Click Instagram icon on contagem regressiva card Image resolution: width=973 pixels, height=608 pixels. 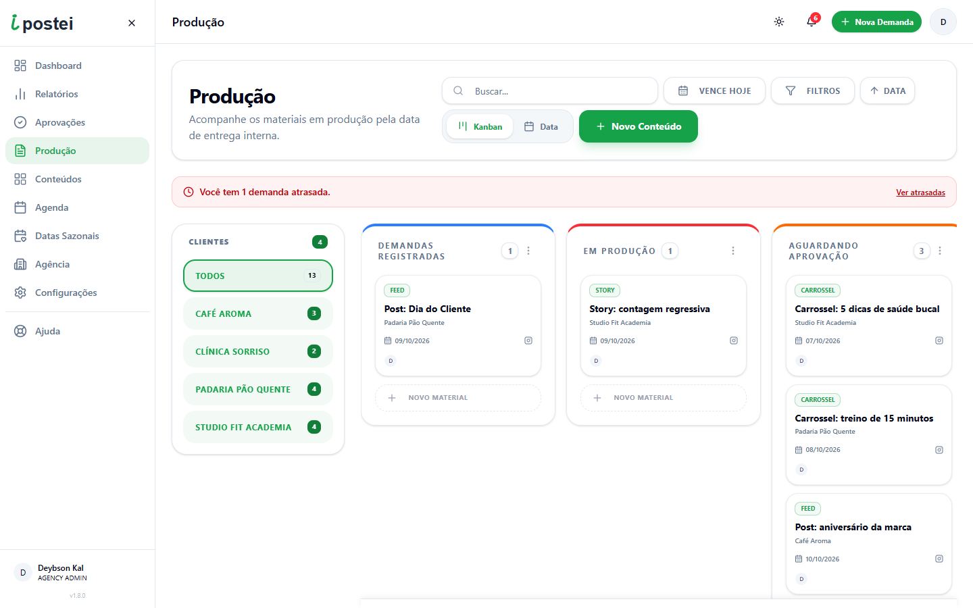(734, 340)
